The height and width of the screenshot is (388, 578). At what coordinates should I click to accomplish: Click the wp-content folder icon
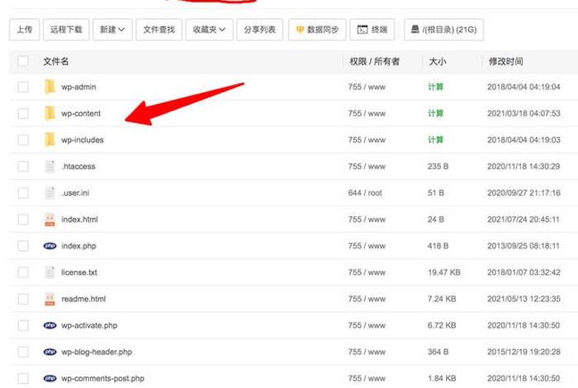pos(50,113)
